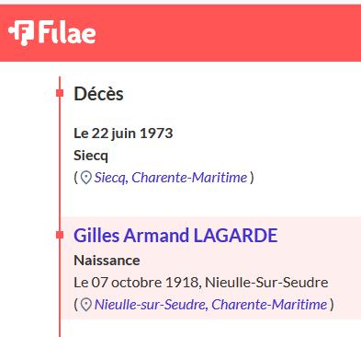Click the Filae logo icon
Screen dimensions: 361x337
click(21, 32)
